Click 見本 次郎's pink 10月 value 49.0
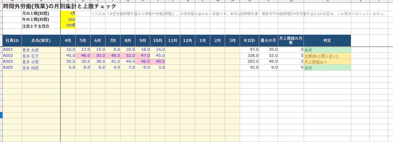Image resolution: width=393 pixels, height=142 pixels. [158, 62]
